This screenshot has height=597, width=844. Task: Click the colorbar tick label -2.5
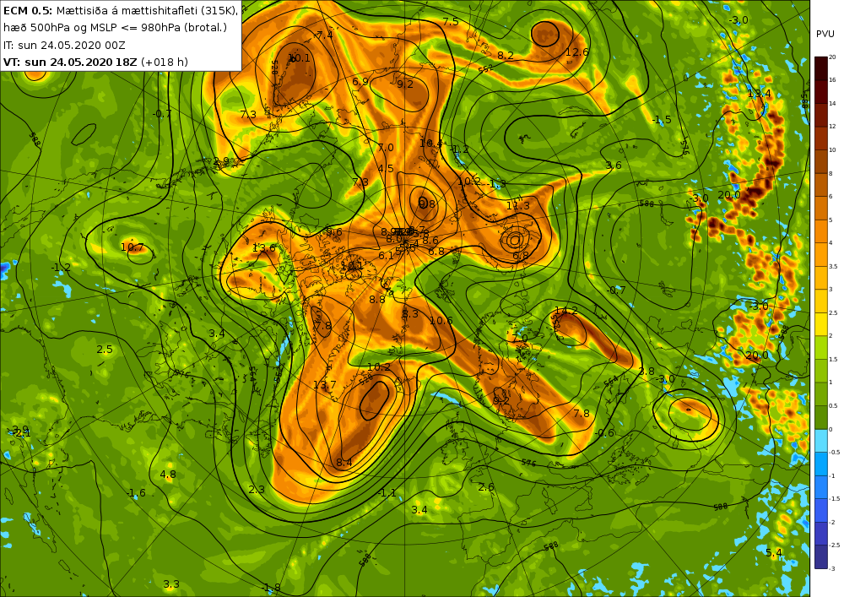[834, 545]
